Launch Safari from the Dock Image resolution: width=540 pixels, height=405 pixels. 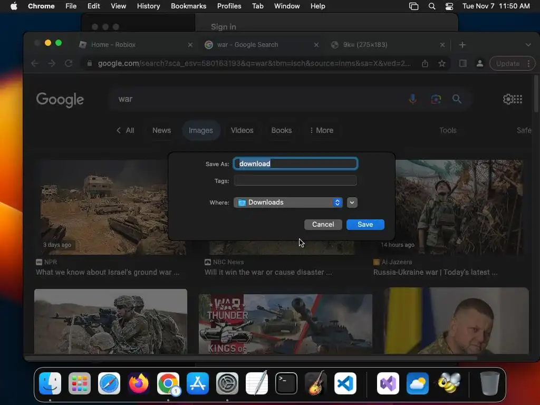109,383
